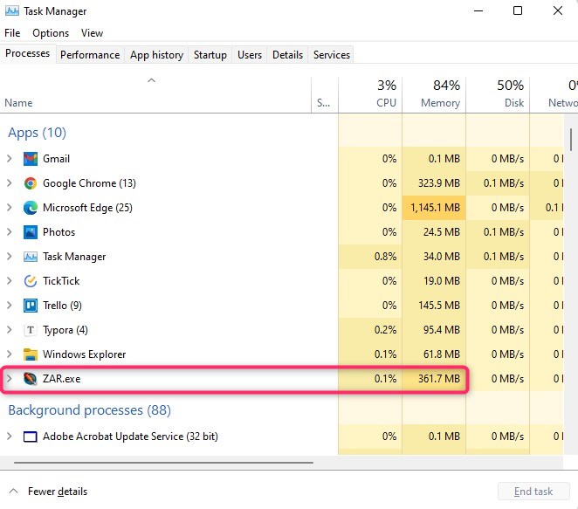Expand the Adobe Acrobat Update Service group
The image size is (578, 509).
click(10, 437)
